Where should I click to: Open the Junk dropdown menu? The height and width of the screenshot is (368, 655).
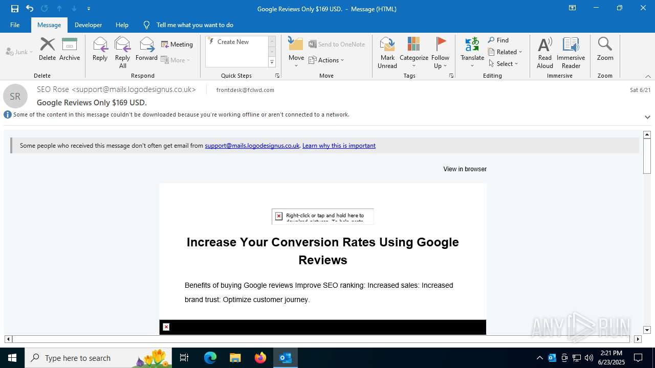click(19, 52)
